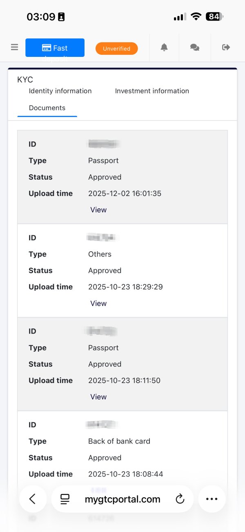Reload the page using the refresh icon
Image resolution: width=245 pixels, height=532 pixels.
pos(180,499)
